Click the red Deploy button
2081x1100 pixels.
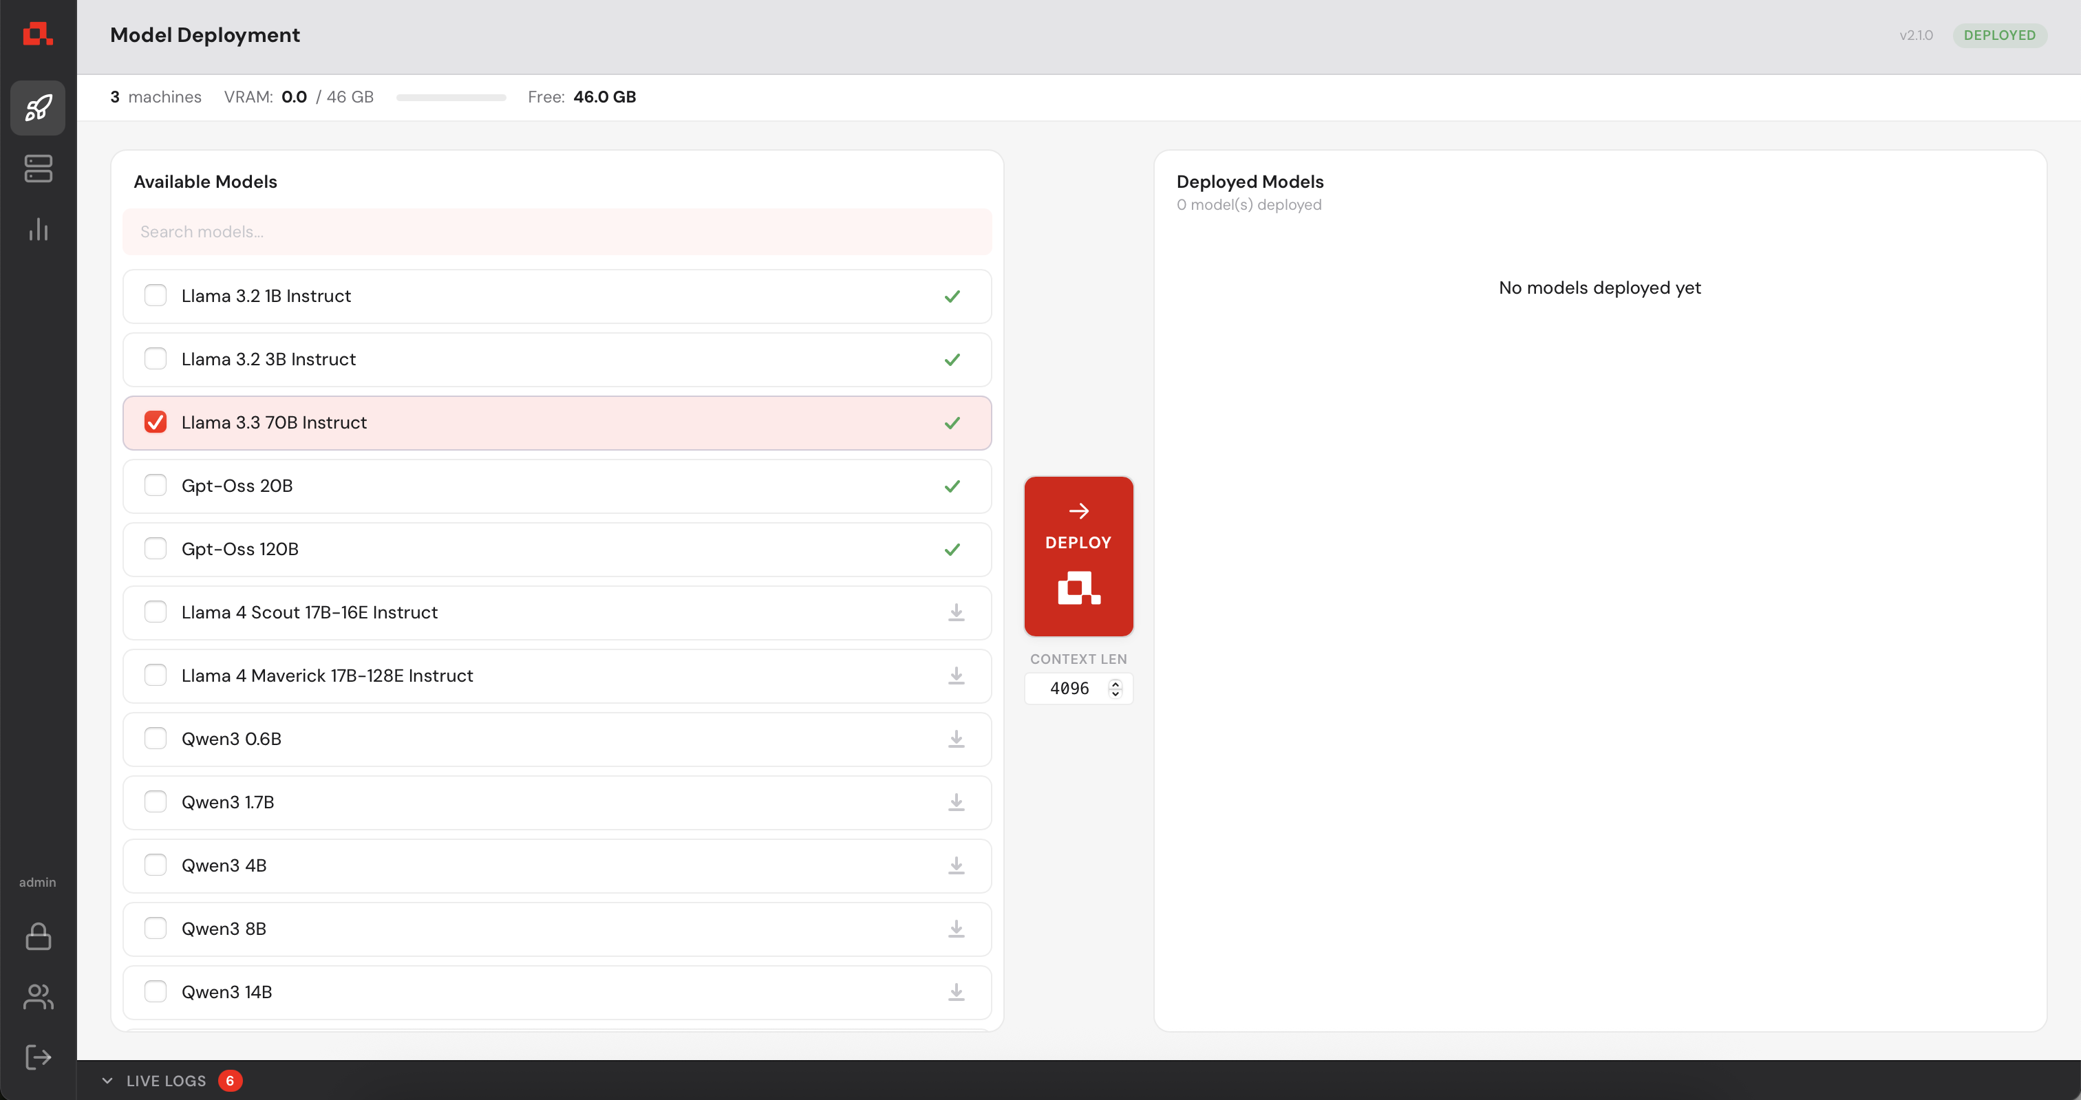tap(1078, 556)
